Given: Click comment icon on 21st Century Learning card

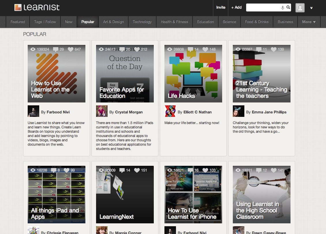Looking at the screenshot, I should [x=259, y=50].
